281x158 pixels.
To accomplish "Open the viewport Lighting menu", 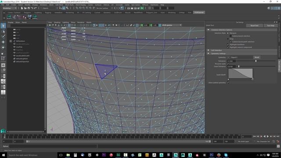I will click(65, 22).
